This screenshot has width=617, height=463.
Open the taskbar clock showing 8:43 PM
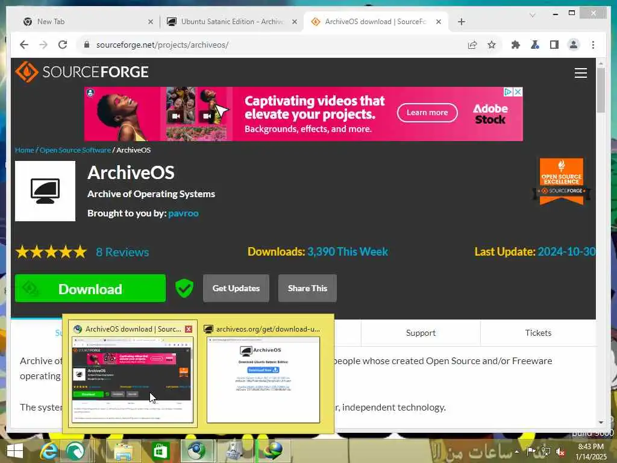tap(590, 452)
